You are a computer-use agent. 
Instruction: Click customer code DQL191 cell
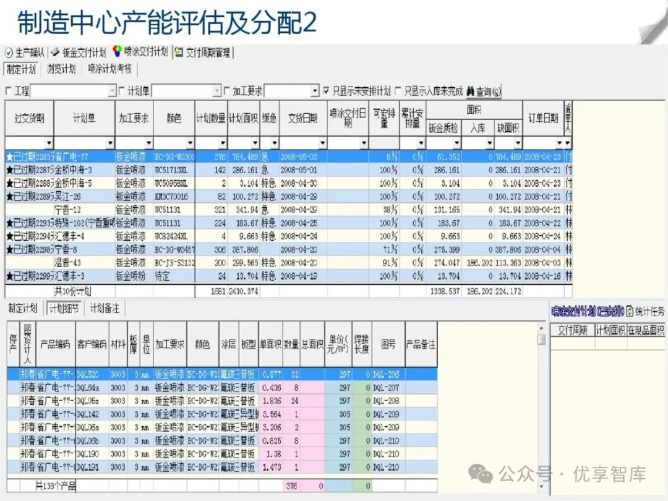tap(92, 467)
